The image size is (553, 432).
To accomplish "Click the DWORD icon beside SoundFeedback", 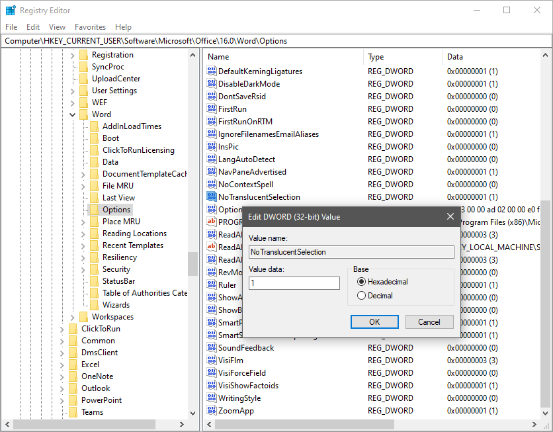I will click(x=212, y=348).
